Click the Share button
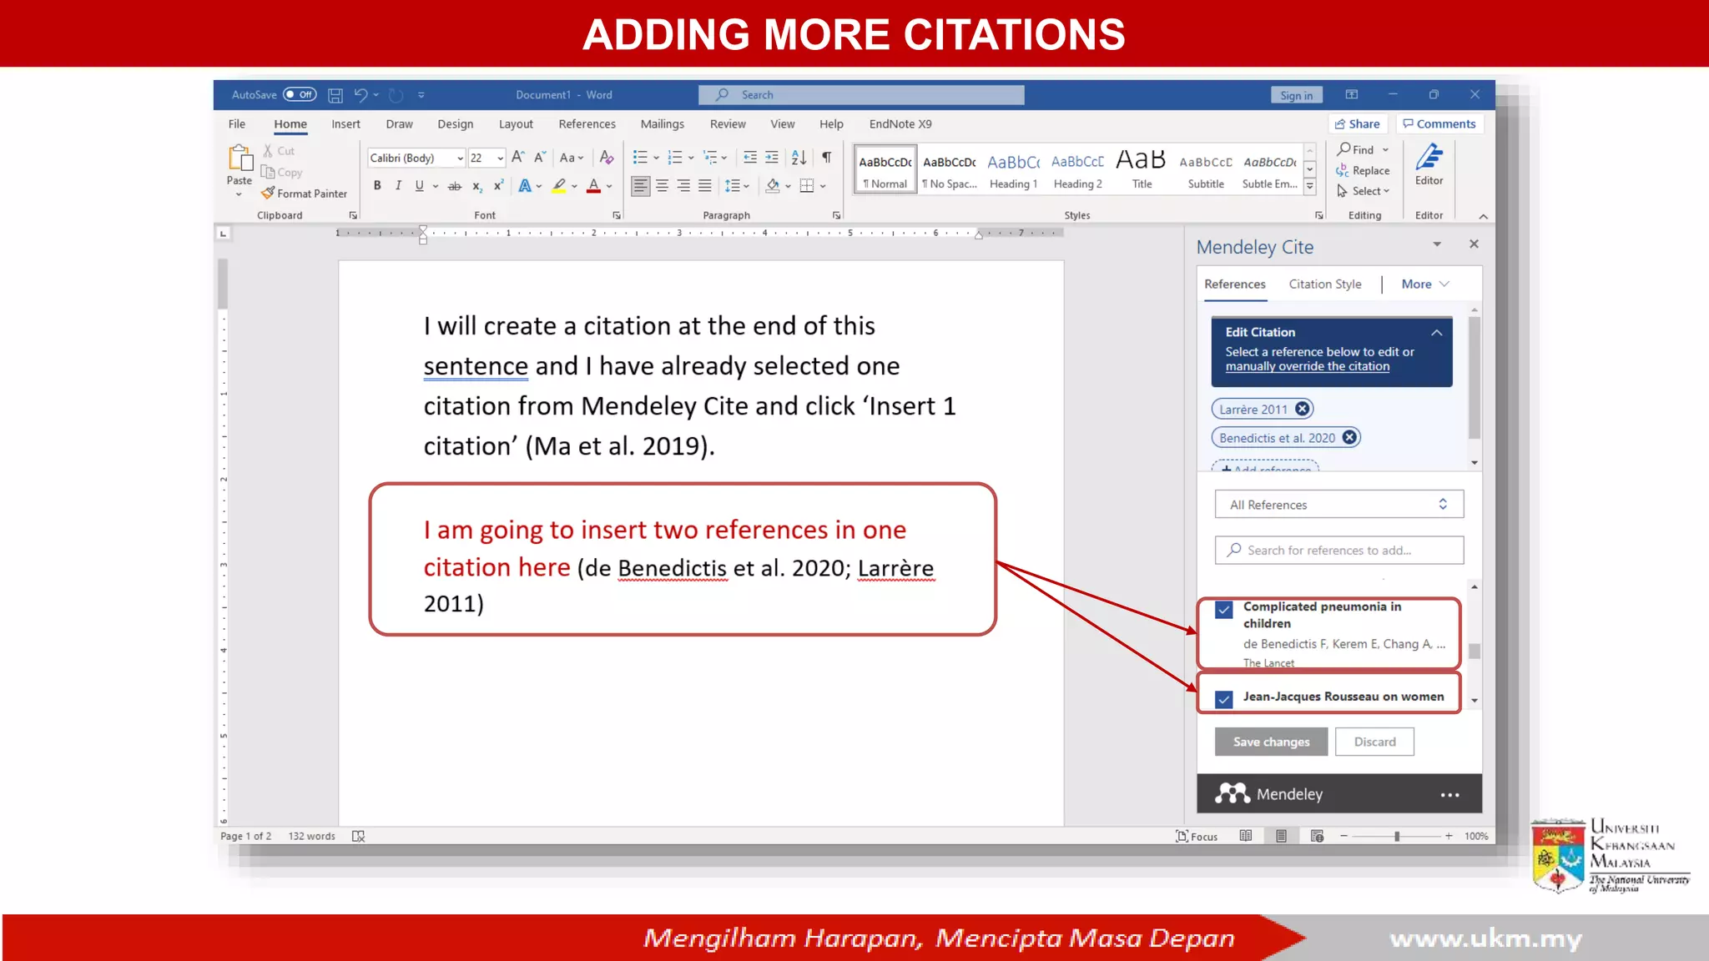Image resolution: width=1709 pixels, height=961 pixels. pos(1357,123)
